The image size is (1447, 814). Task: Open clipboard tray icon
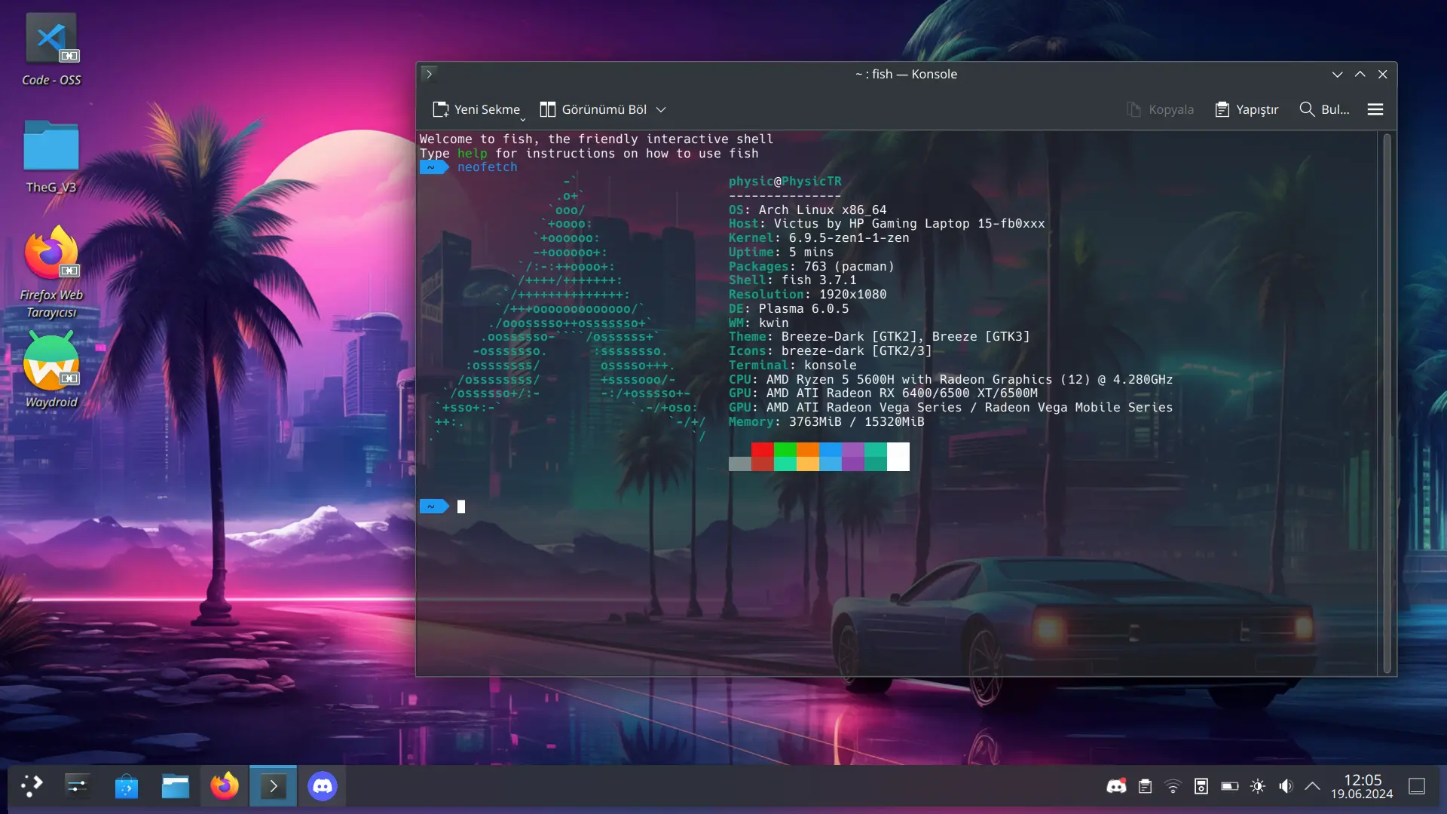tap(1145, 786)
